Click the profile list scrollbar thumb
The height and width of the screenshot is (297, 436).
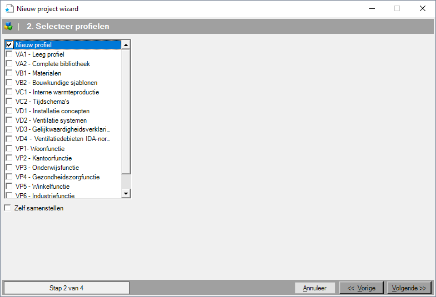click(126, 111)
